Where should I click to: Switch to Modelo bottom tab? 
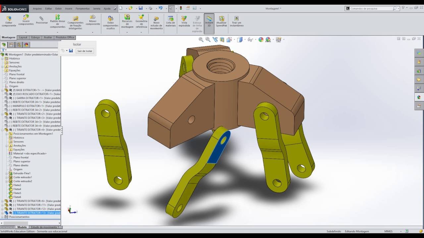[x=22, y=227]
